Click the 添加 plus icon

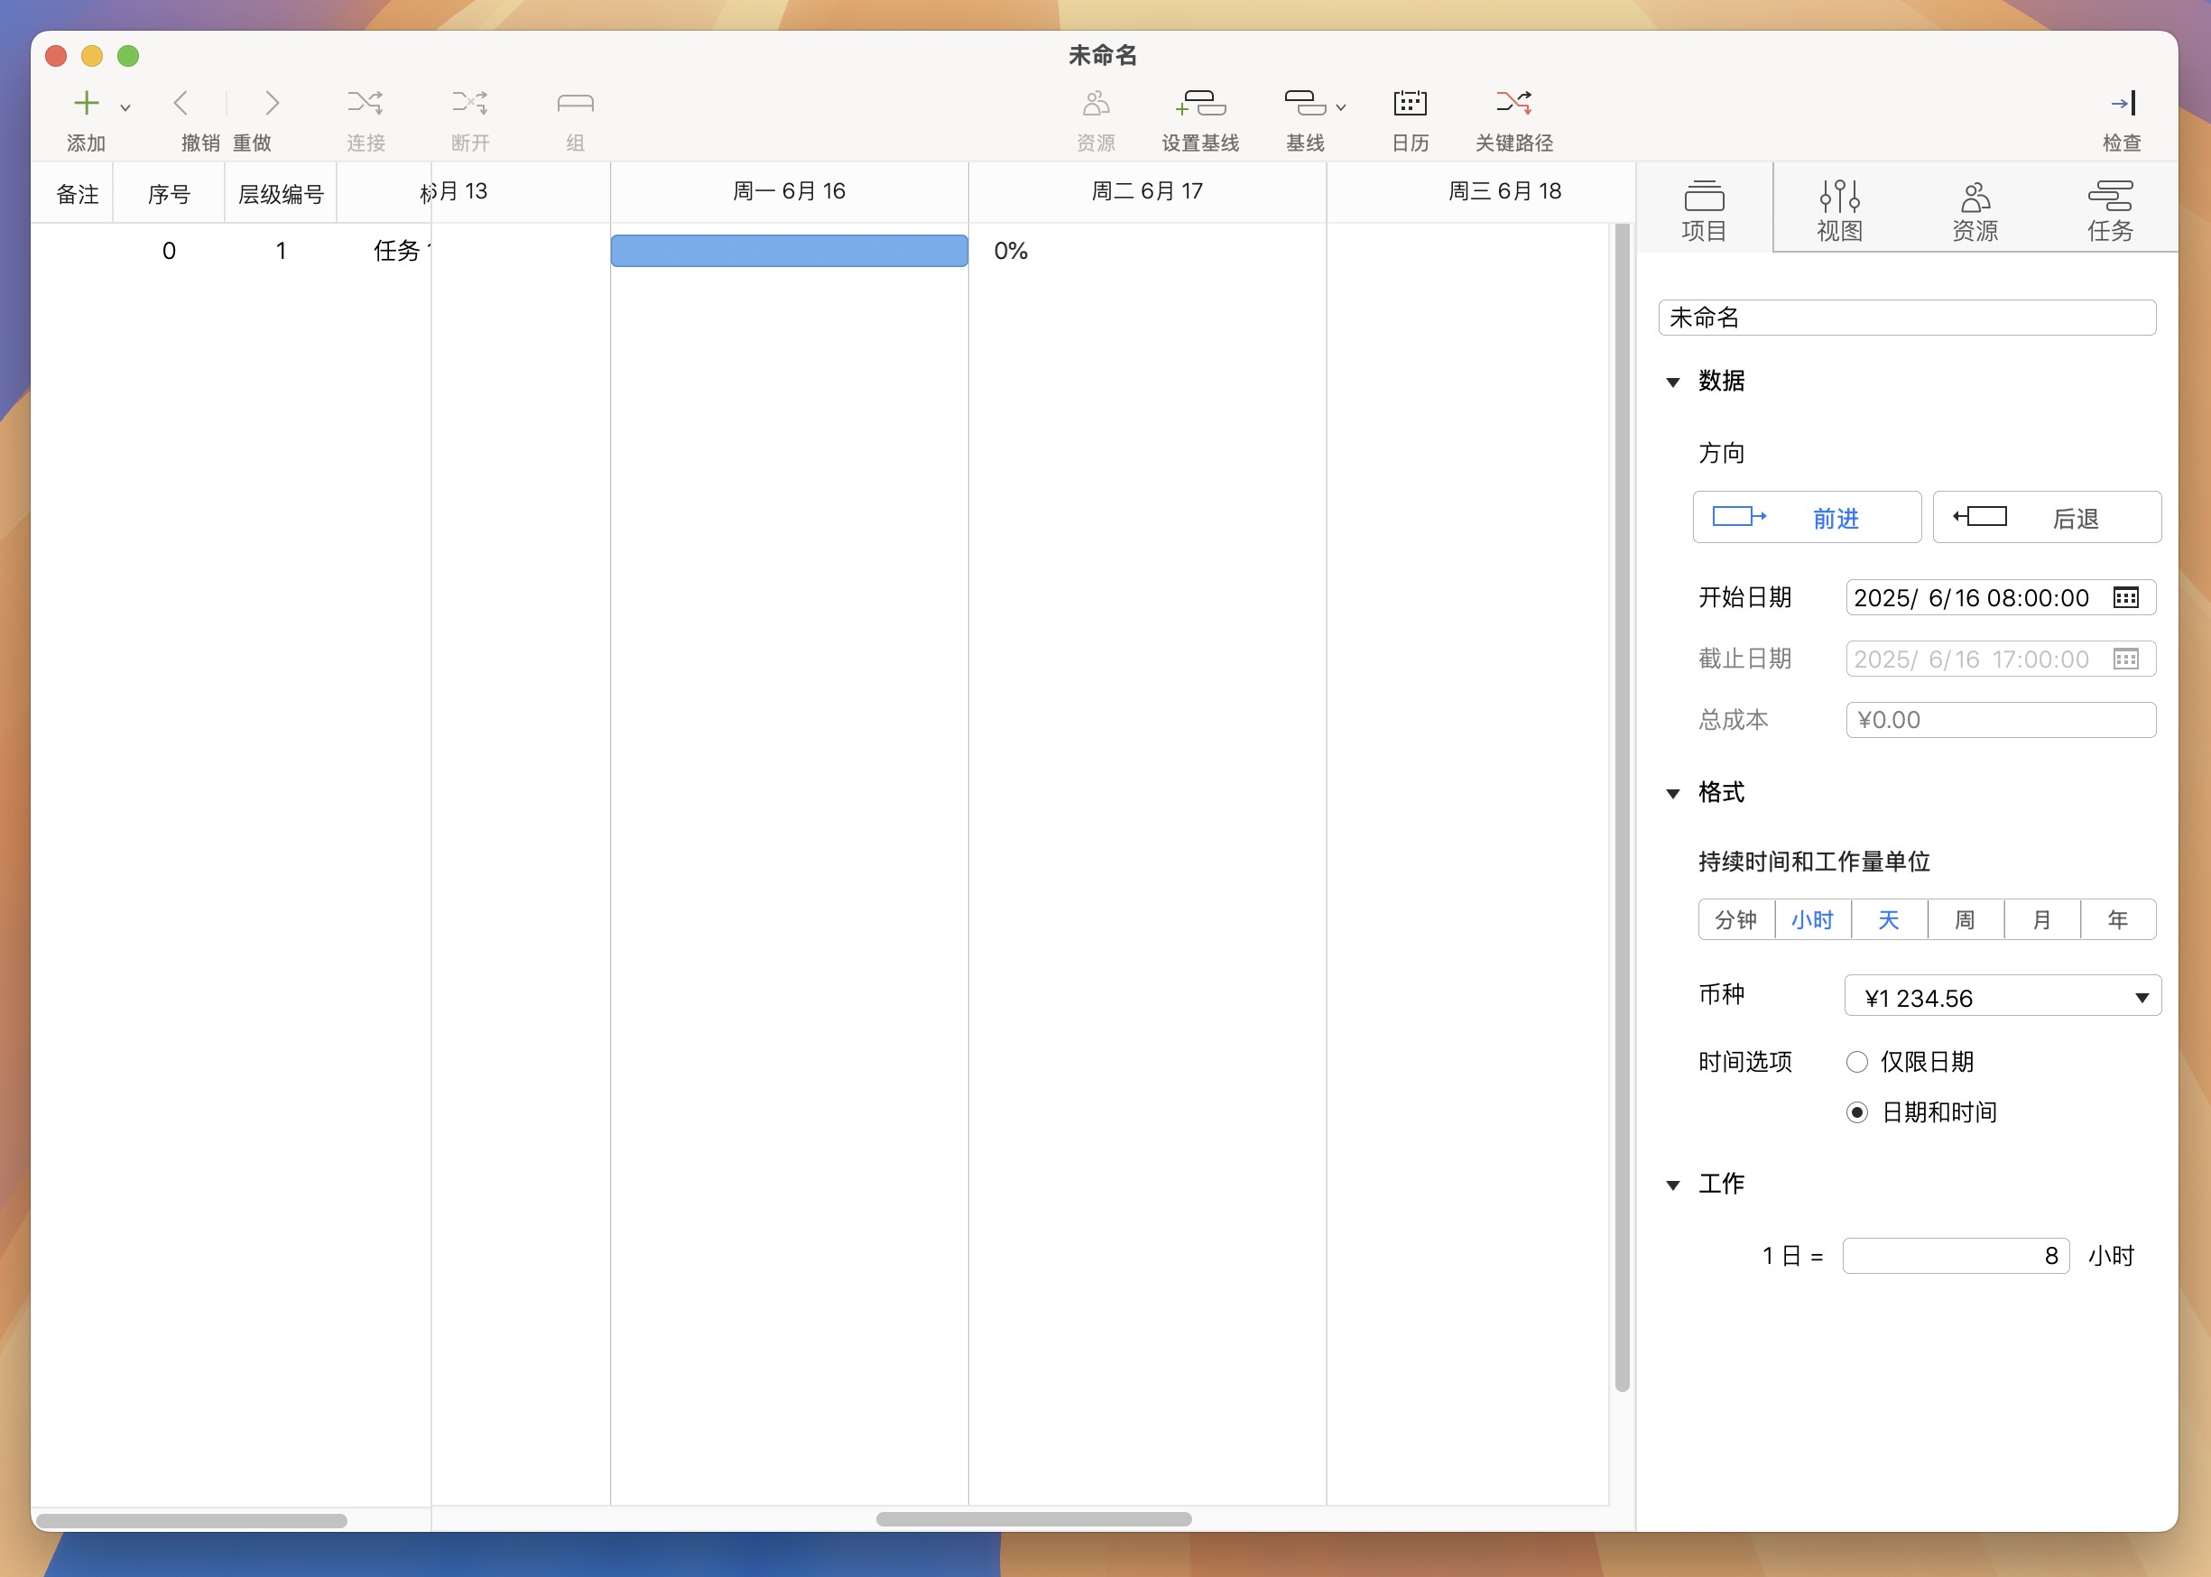(87, 103)
